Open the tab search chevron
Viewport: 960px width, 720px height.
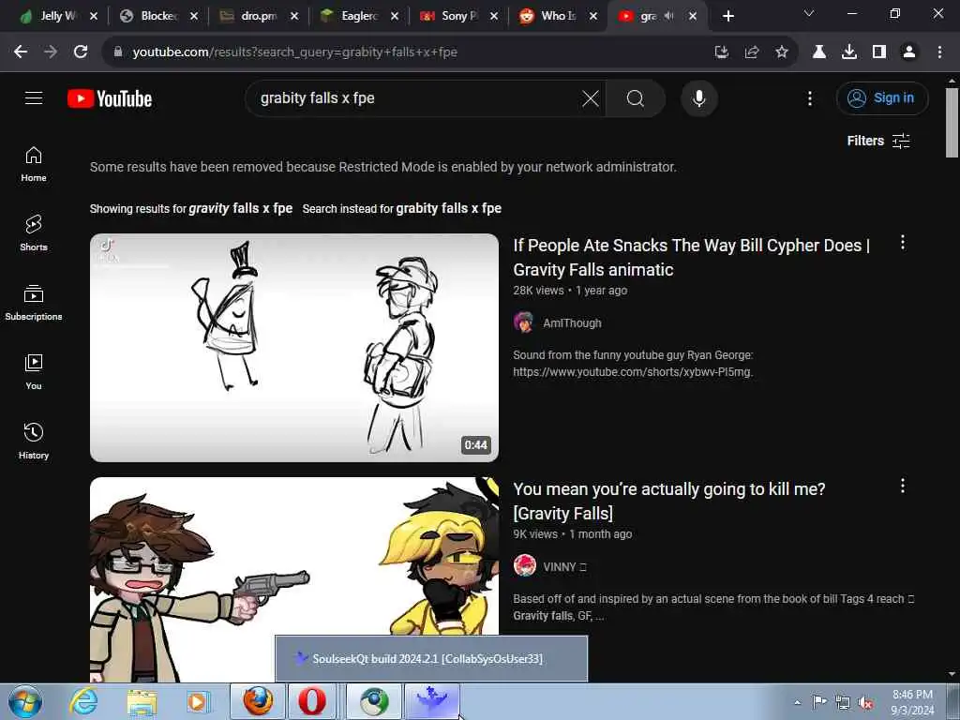click(x=809, y=13)
